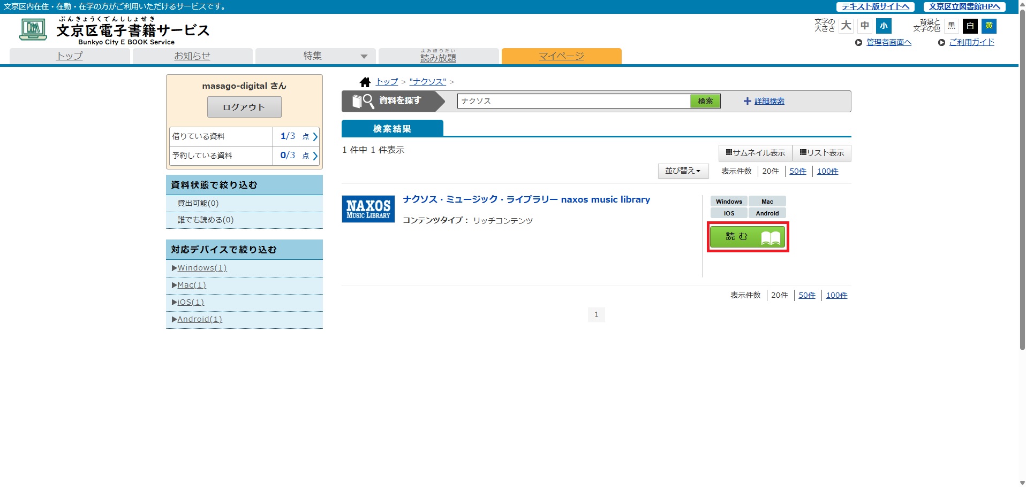Open the 並び替え sort dropdown

pos(683,171)
